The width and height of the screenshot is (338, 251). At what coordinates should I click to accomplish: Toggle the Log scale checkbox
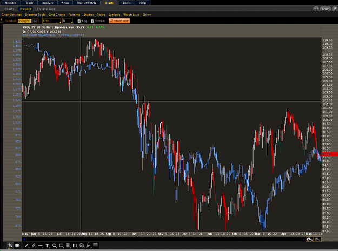[79, 21]
